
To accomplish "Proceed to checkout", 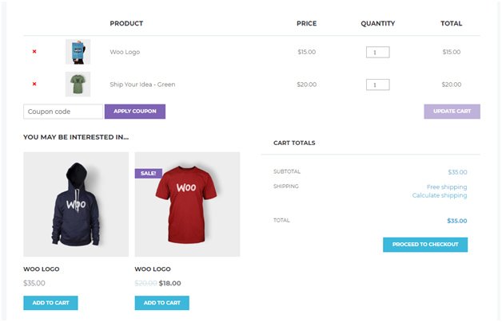I will point(425,245).
